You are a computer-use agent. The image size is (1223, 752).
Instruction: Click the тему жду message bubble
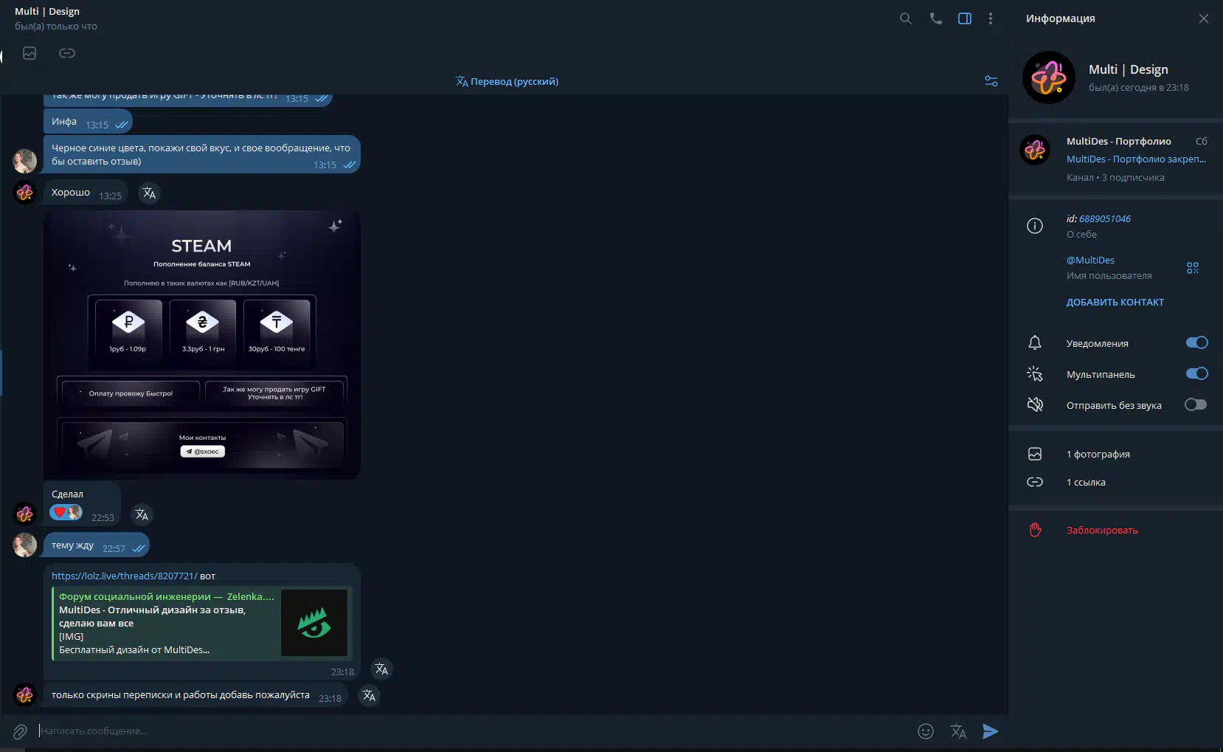coord(96,545)
